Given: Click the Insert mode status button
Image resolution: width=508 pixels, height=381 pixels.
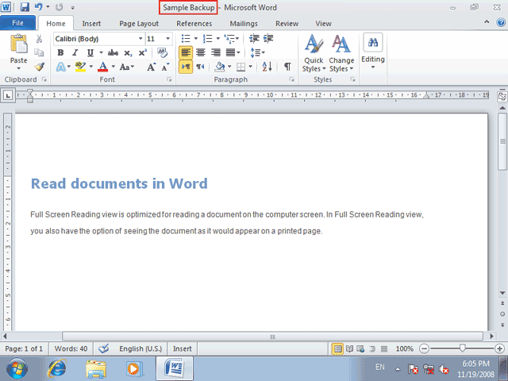Looking at the screenshot, I should (x=182, y=348).
